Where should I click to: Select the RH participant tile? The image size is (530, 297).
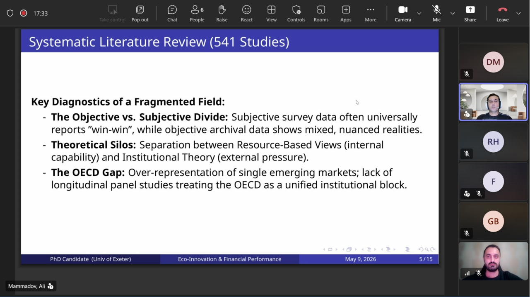point(493,141)
